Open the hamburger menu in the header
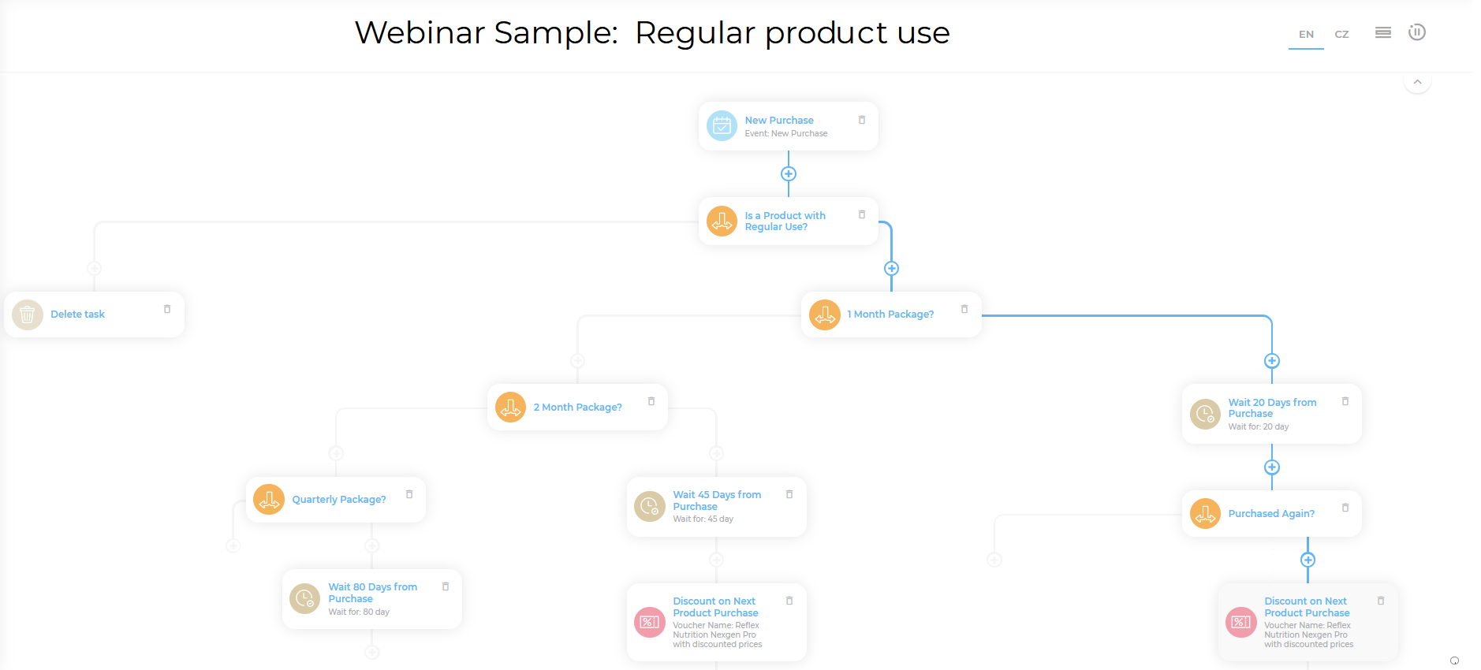This screenshot has width=1481, height=670. [x=1383, y=32]
